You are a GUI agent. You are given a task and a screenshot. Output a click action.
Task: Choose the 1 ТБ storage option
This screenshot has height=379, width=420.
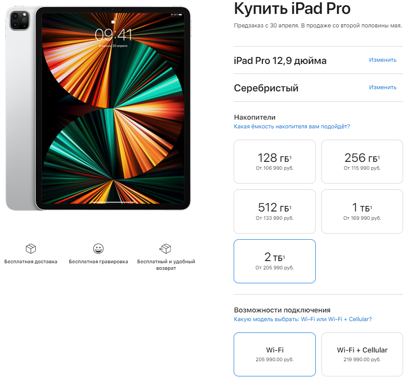pyautogui.click(x=362, y=211)
